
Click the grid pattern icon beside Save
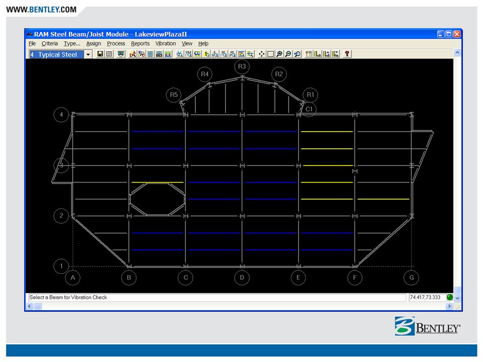(109, 54)
